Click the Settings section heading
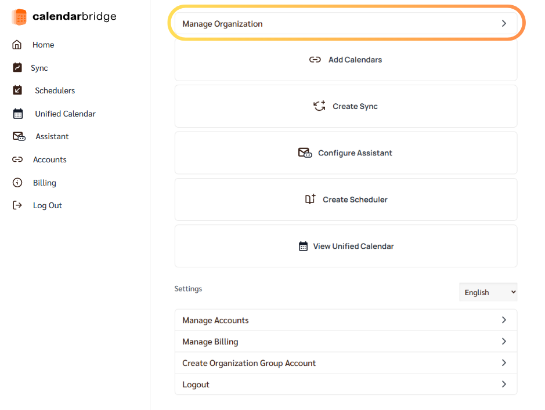 (x=188, y=289)
